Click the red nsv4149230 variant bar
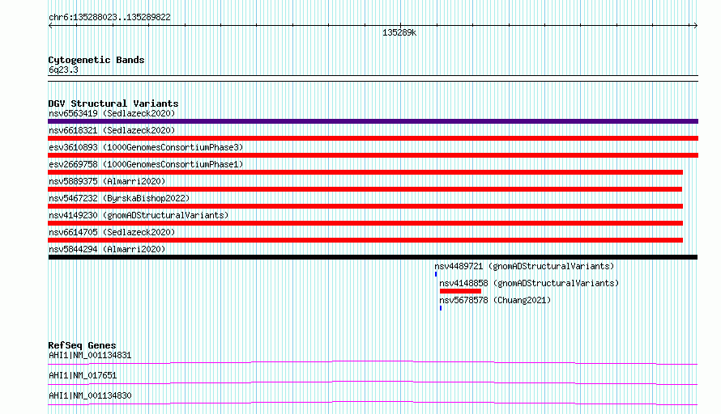Image resolution: width=721 pixels, height=414 pixels. point(365,223)
